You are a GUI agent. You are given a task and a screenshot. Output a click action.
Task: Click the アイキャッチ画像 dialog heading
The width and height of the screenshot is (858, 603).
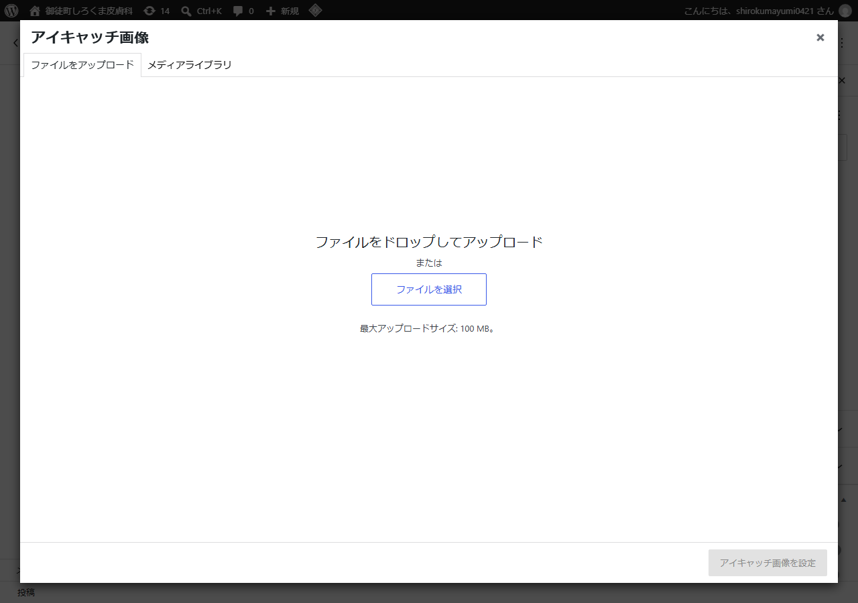[90, 38]
